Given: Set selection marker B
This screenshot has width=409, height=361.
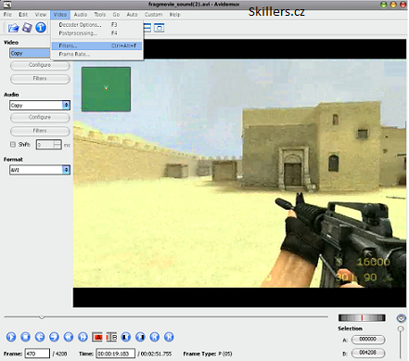Looking at the screenshot, I should 111,337.
